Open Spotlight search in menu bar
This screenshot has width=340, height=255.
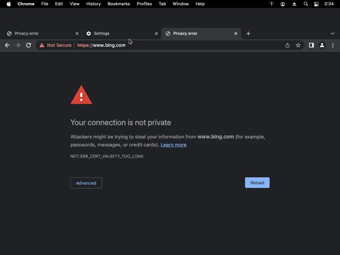[306, 4]
